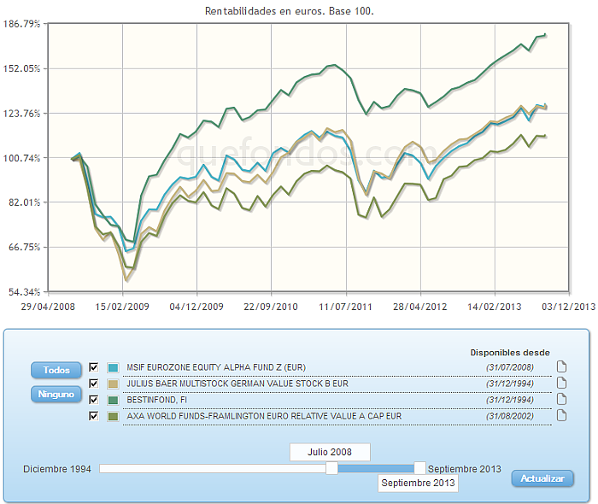This screenshot has width=598, height=504.
Task: Open document icon for AXA World Funds-Framlington
Action: 561,415
